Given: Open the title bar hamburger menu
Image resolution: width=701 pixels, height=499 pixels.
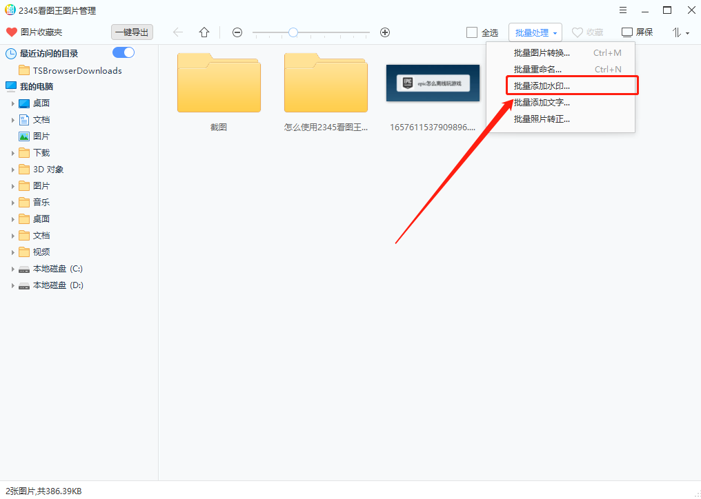Looking at the screenshot, I should [x=623, y=10].
